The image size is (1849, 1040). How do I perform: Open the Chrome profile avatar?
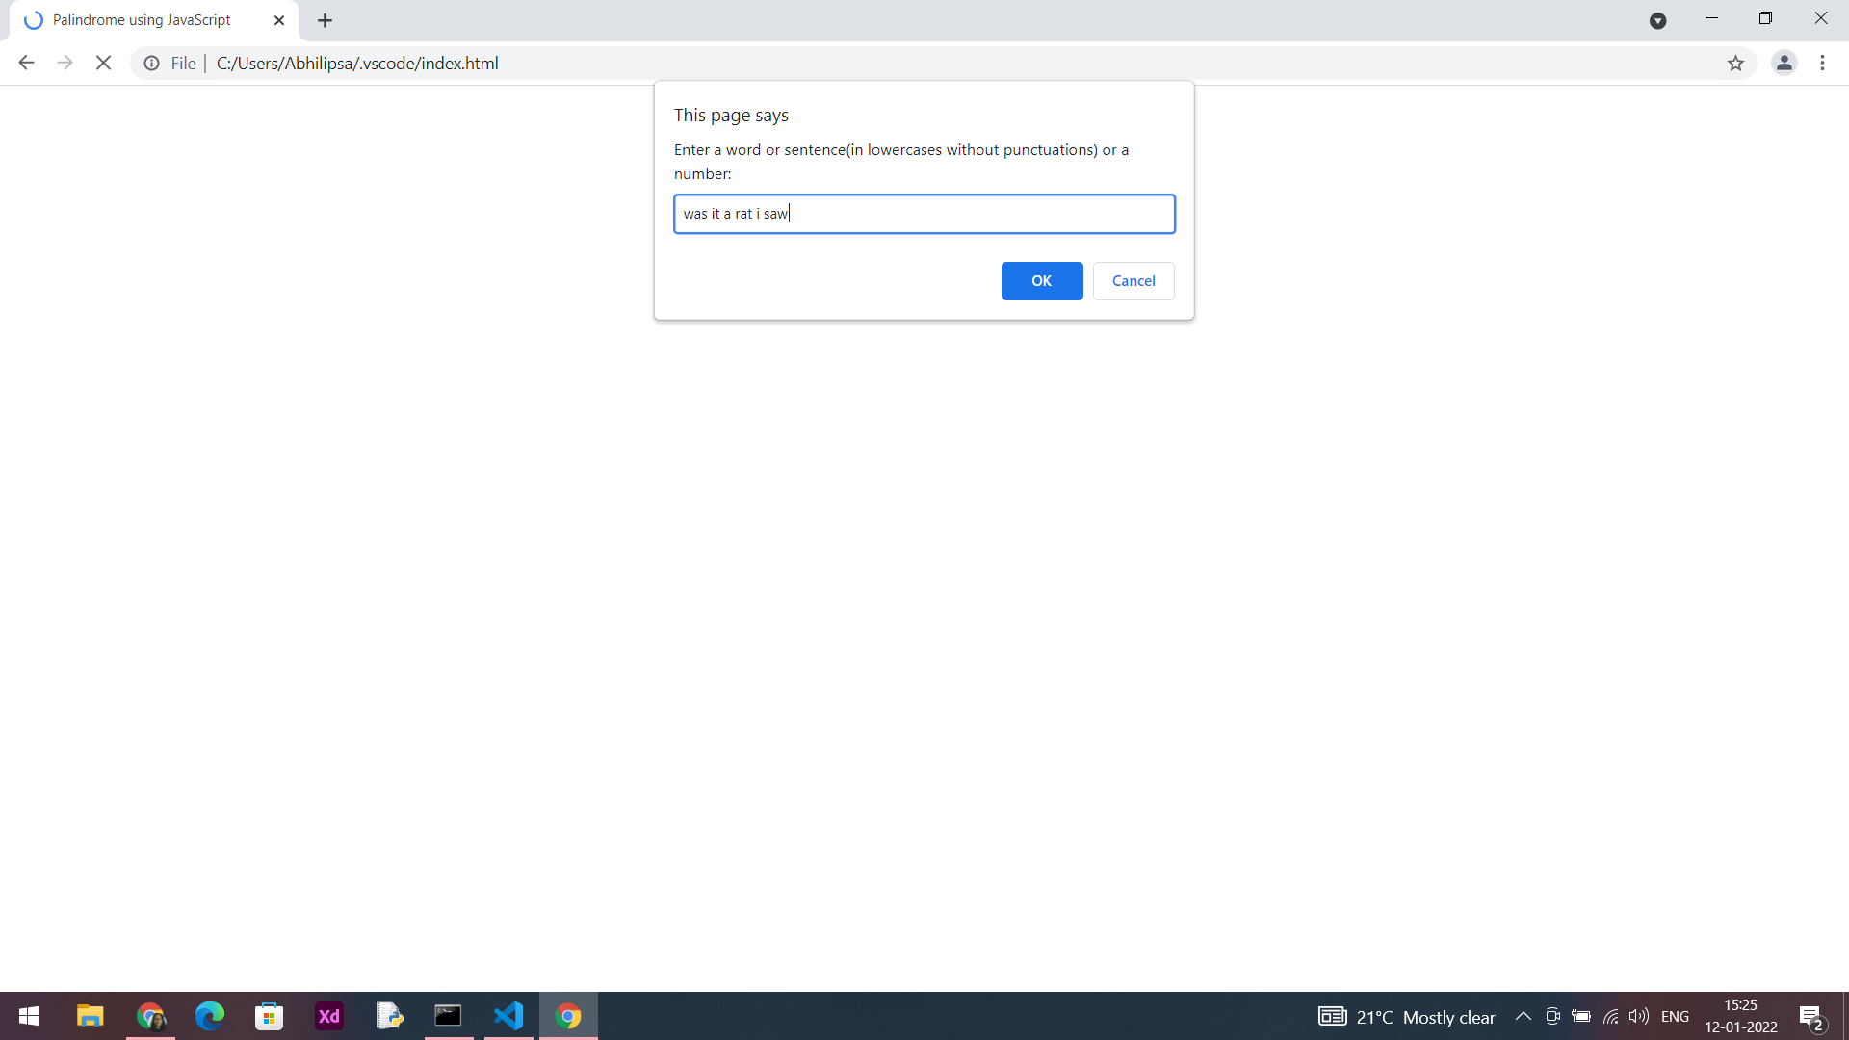click(x=1784, y=64)
